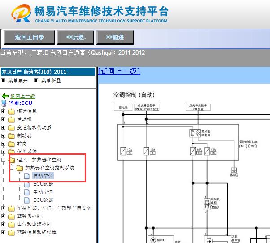Expand all menus with 菜单展开
This screenshot has height=243, width=270.
coord(18,81)
